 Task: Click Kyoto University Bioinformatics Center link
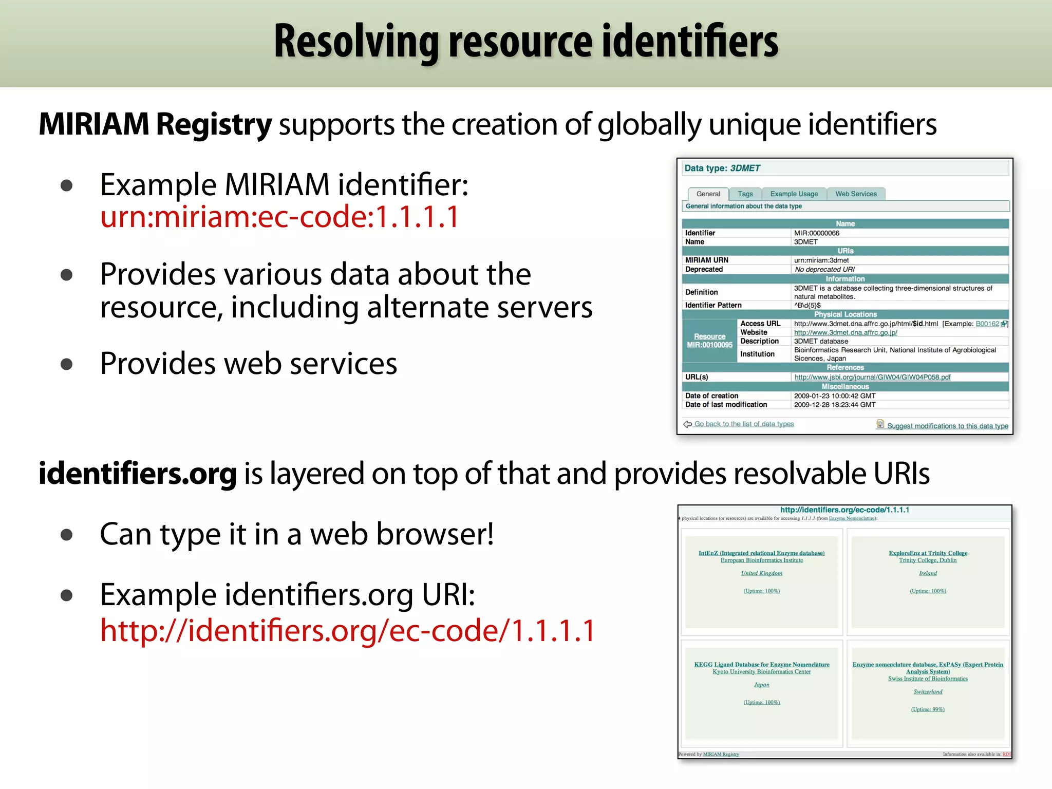761,672
